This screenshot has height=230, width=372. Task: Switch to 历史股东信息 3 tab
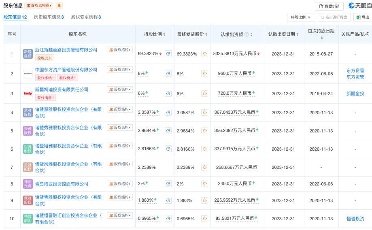coord(49,17)
